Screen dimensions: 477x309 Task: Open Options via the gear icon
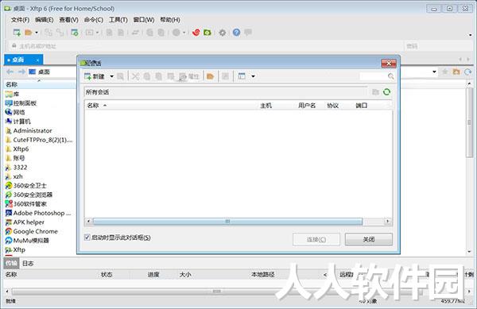click(223, 33)
